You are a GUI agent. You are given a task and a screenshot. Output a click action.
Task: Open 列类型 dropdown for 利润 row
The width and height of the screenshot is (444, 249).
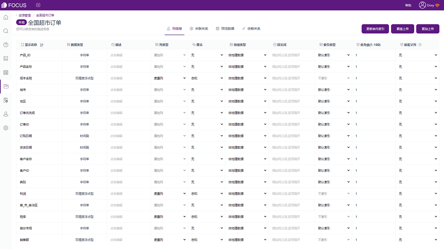(169, 194)
